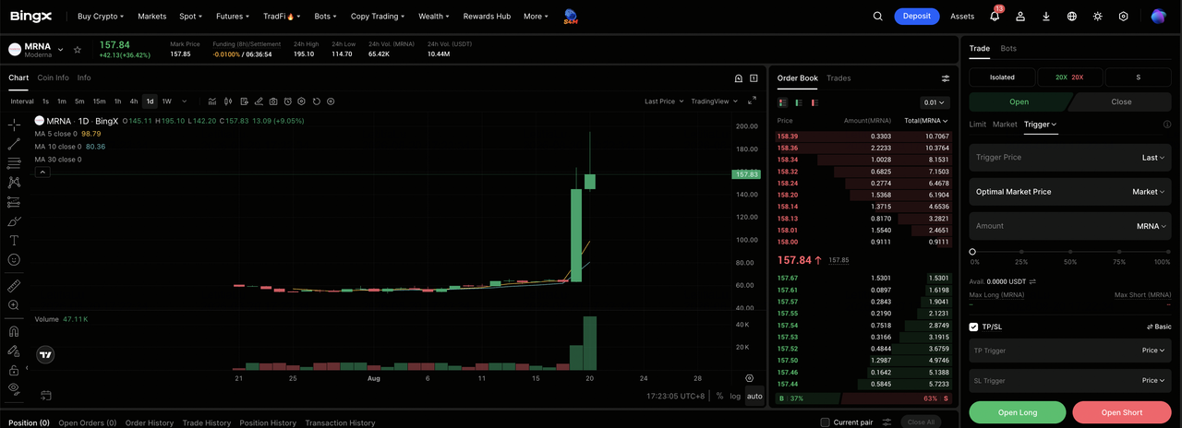Screen dimensions: 1182x428
Task: Select the Close position mode
Action: click(x=1121, y=102)
